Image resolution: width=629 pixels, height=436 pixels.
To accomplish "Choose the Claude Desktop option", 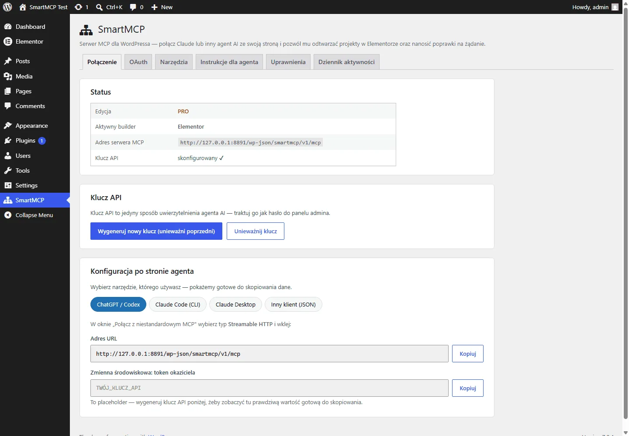I will click(x=235, y=304).
